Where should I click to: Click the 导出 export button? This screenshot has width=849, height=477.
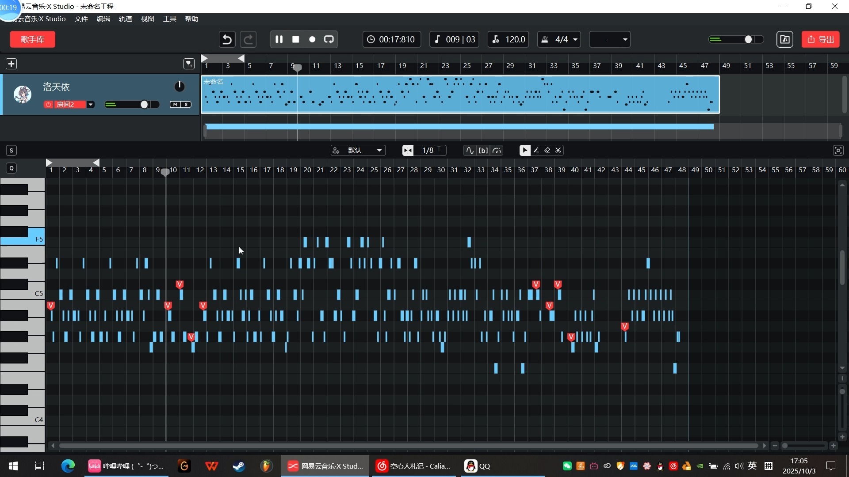tap(821, 39)
